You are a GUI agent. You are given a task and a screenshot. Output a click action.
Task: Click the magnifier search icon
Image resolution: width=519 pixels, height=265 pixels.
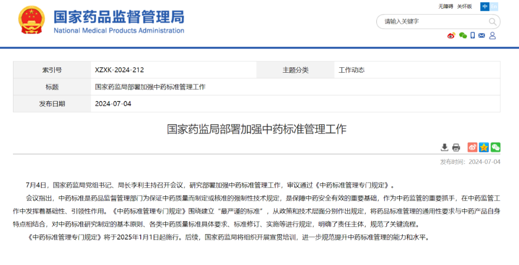click(493, 22)
